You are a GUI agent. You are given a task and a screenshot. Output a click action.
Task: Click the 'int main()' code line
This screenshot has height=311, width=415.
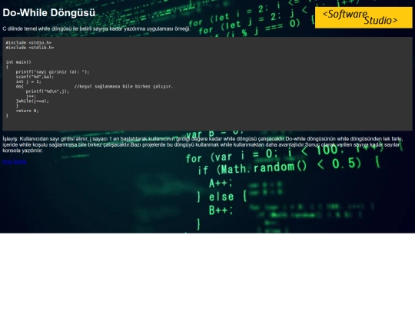[18, 62]
